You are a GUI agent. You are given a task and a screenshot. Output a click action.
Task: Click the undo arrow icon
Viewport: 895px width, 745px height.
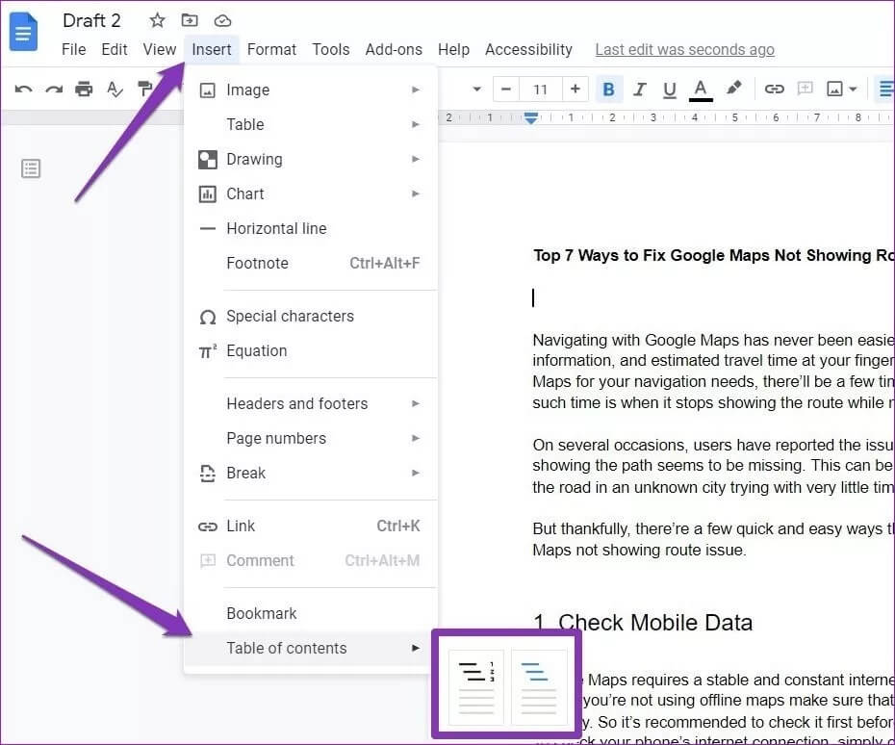24,90
